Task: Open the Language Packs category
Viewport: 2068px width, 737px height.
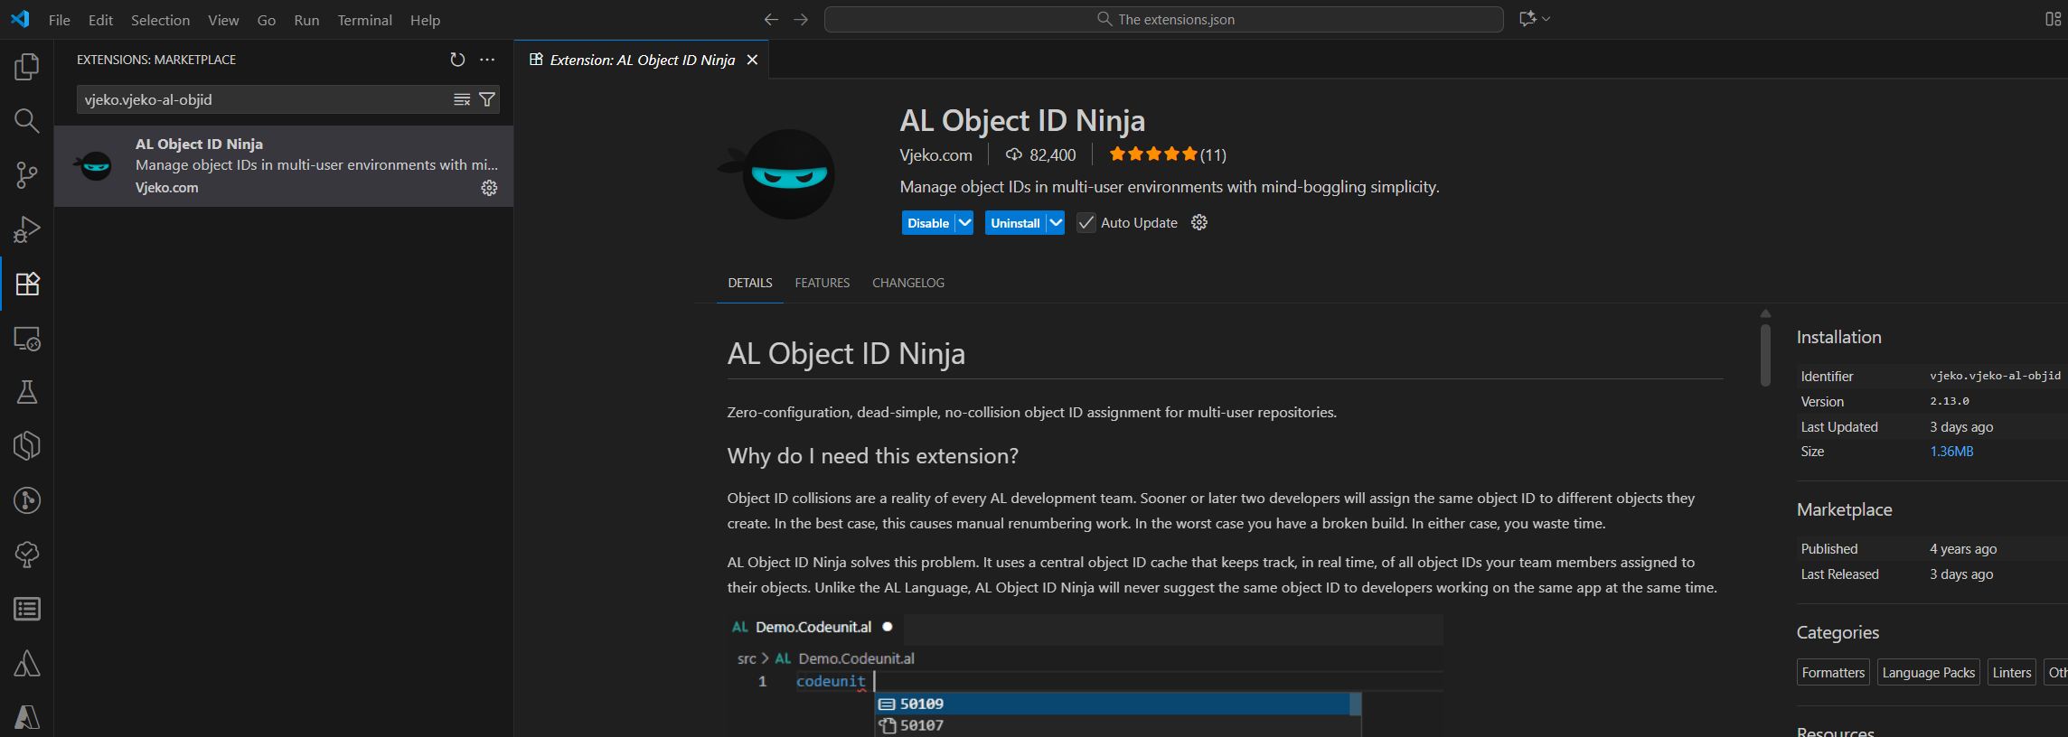Action: [x=1929, y=672]
